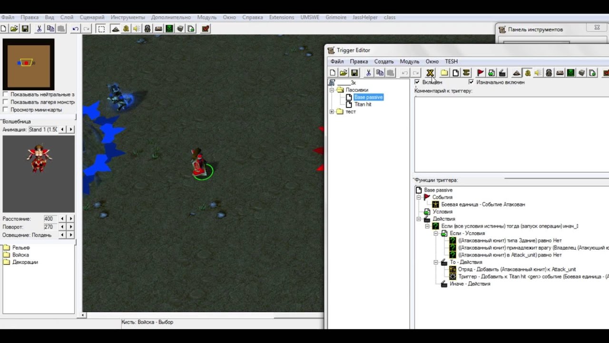Collapse the 'Если - Условия' node
The image size is (609, 343).
(436, 233)
